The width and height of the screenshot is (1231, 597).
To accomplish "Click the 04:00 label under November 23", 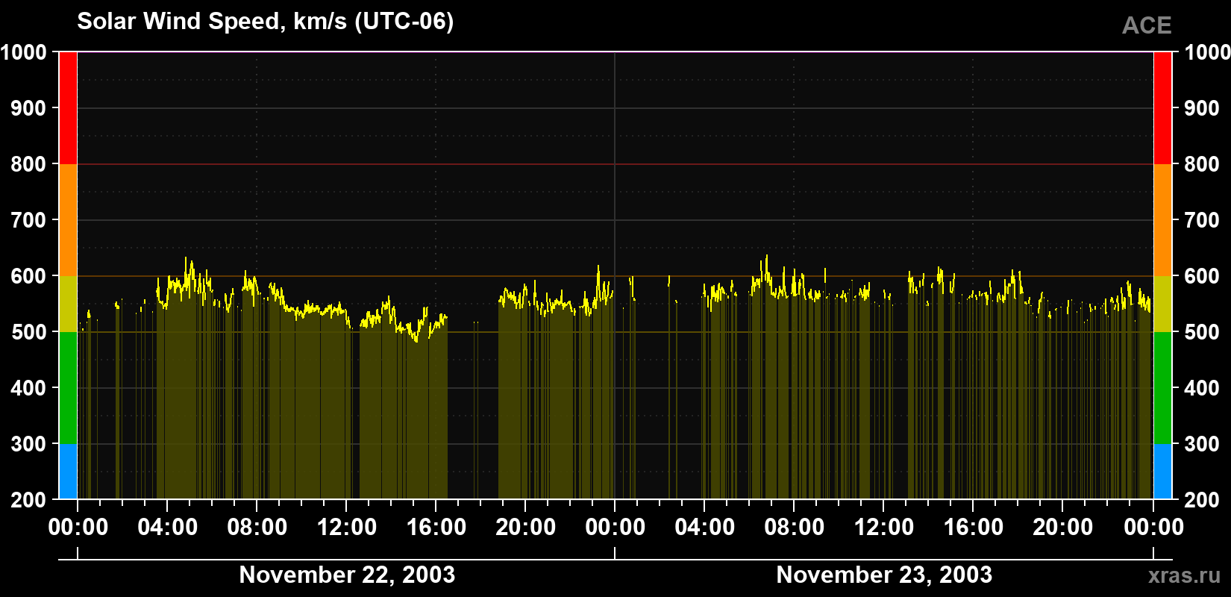I will point(705,528).
